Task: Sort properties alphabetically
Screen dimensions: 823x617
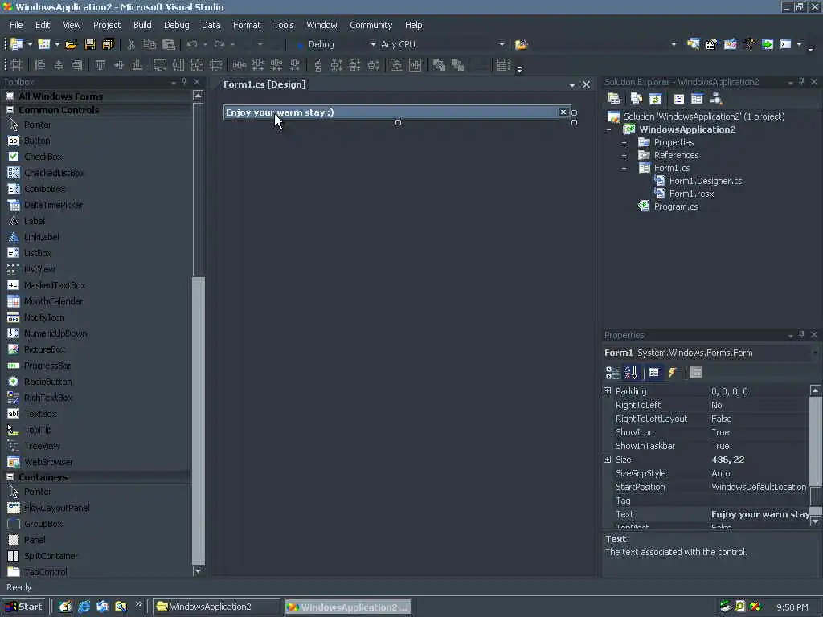Action: [632, 373]
